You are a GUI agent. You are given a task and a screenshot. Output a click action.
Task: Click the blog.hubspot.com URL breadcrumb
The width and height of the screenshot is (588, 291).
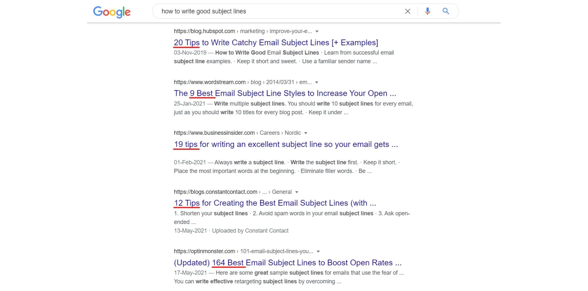click(x=204, y=31)
